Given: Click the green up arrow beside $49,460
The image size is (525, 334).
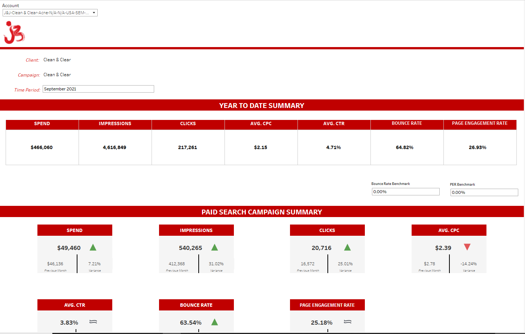Looking at the screenshot, I should [x=93, y=247].
